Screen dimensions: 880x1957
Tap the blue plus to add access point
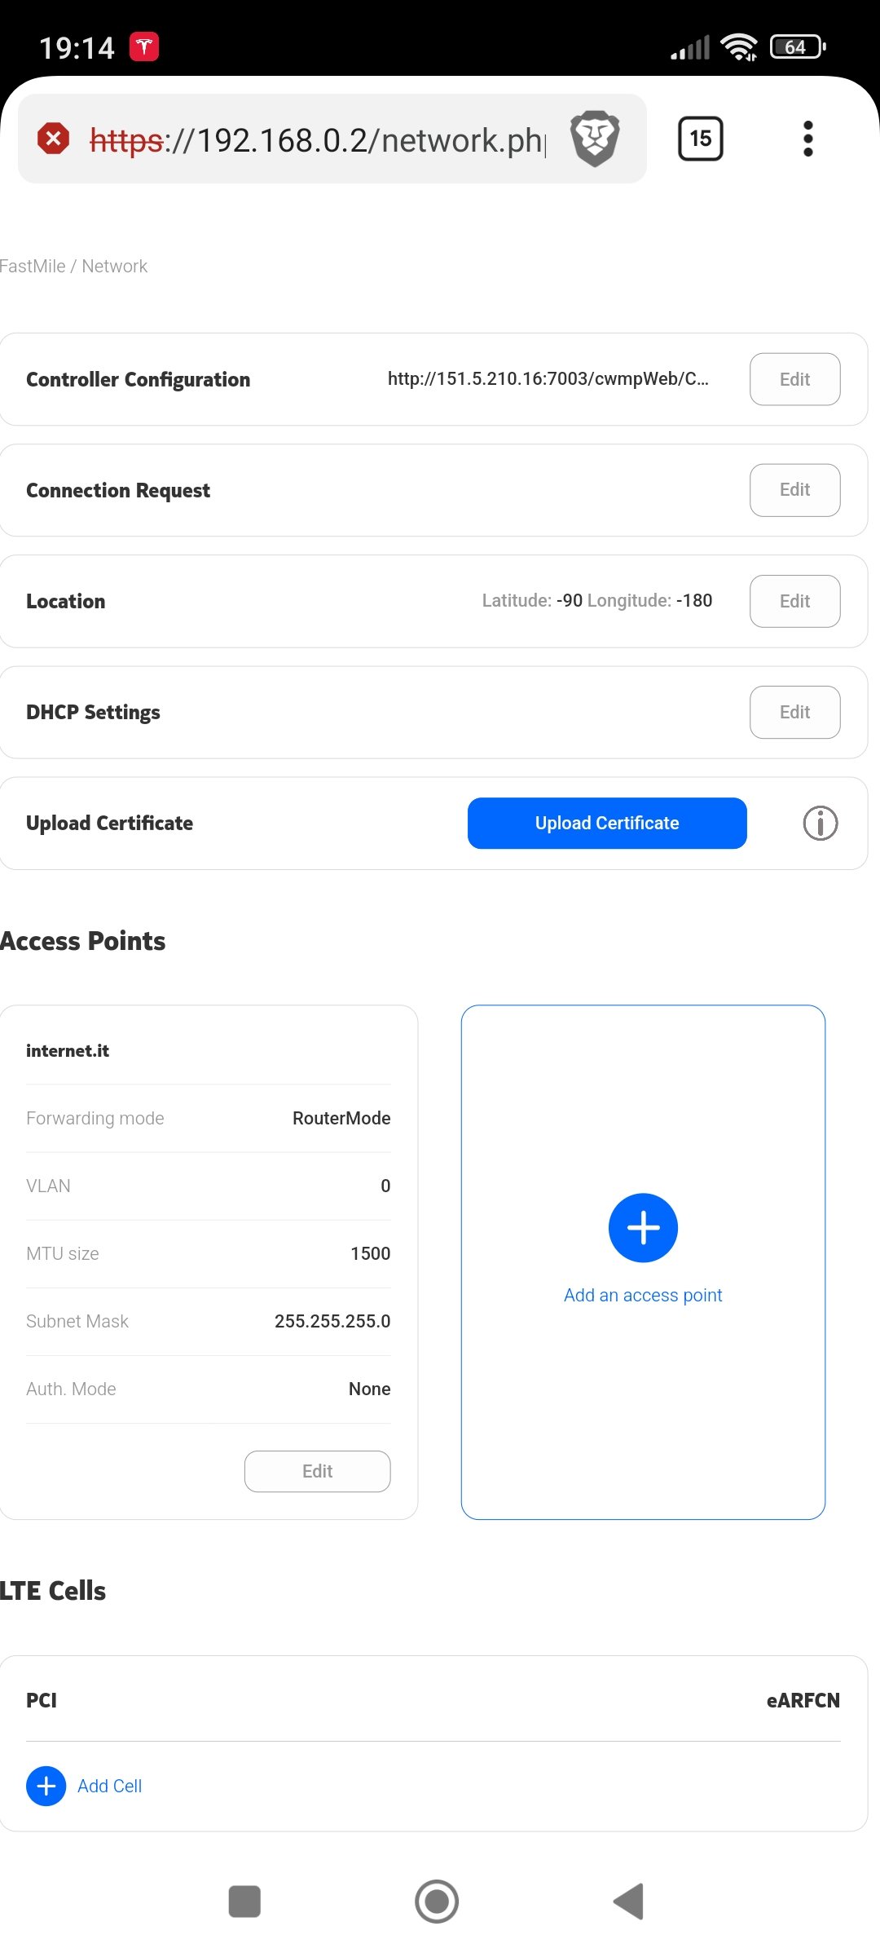[643, 1227]
